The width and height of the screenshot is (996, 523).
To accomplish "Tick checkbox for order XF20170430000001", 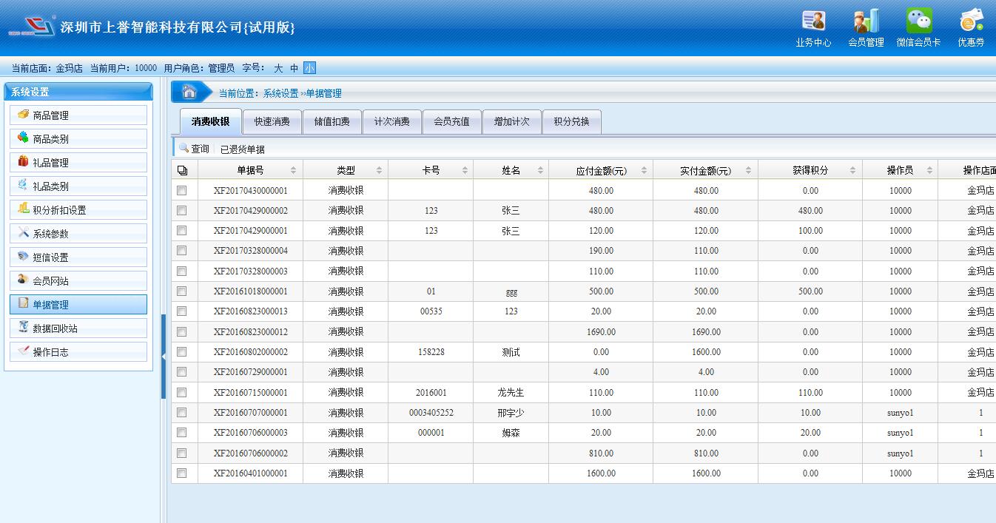I will (182, 190).
